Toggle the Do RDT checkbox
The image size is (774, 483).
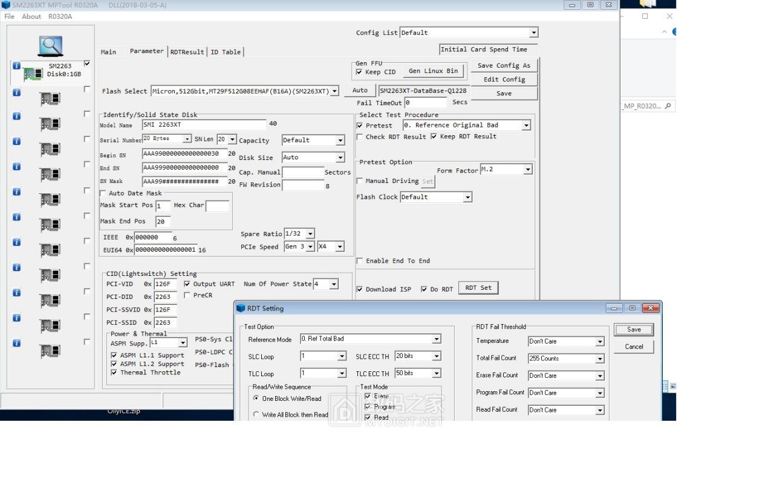(x=424, y=289)
